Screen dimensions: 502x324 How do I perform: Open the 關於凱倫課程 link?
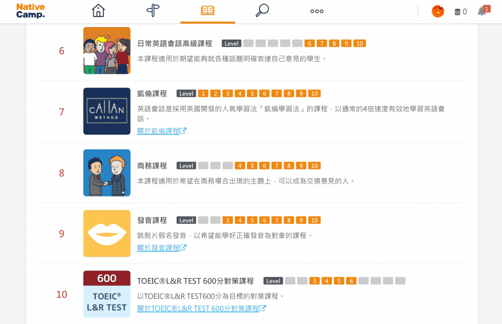pyautogui.click(x=162, y=131)
